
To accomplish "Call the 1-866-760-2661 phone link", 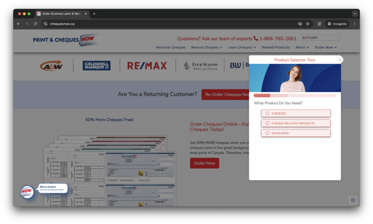I will pos(278,39).
